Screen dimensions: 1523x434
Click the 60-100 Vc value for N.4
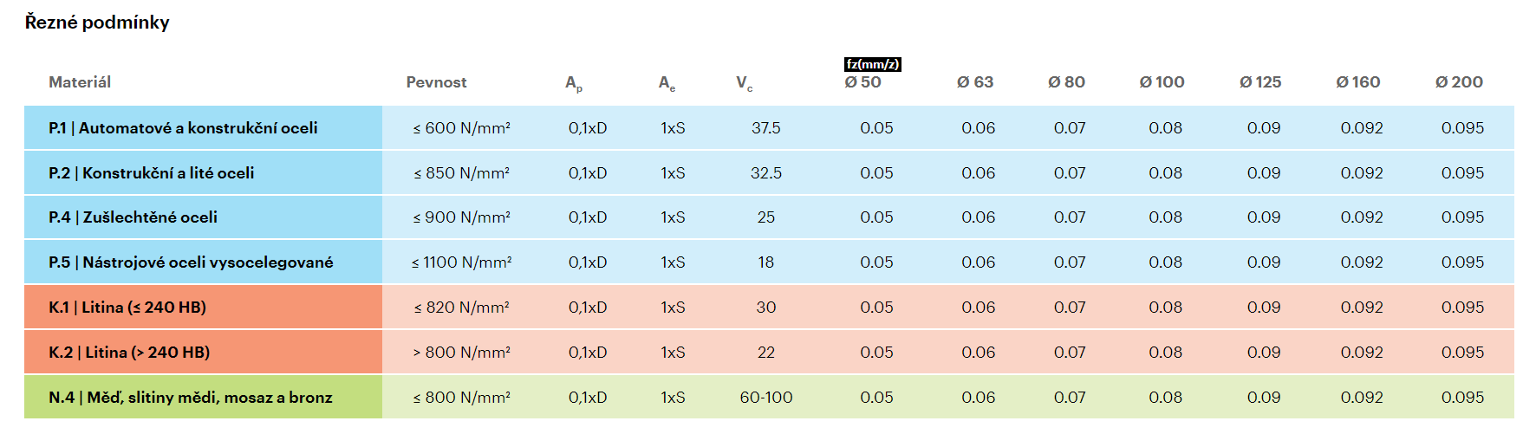tap(765, 398)
